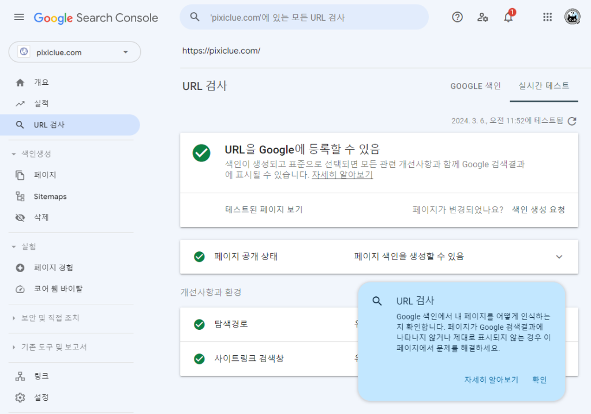Screen dimensions: 591x414
Task: Click the plus-circle icon beside 페이지 경험
Action: pos(20,268)
